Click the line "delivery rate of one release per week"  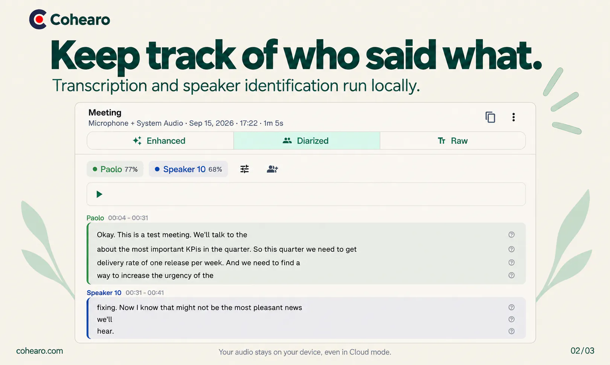tap(198, 262)
